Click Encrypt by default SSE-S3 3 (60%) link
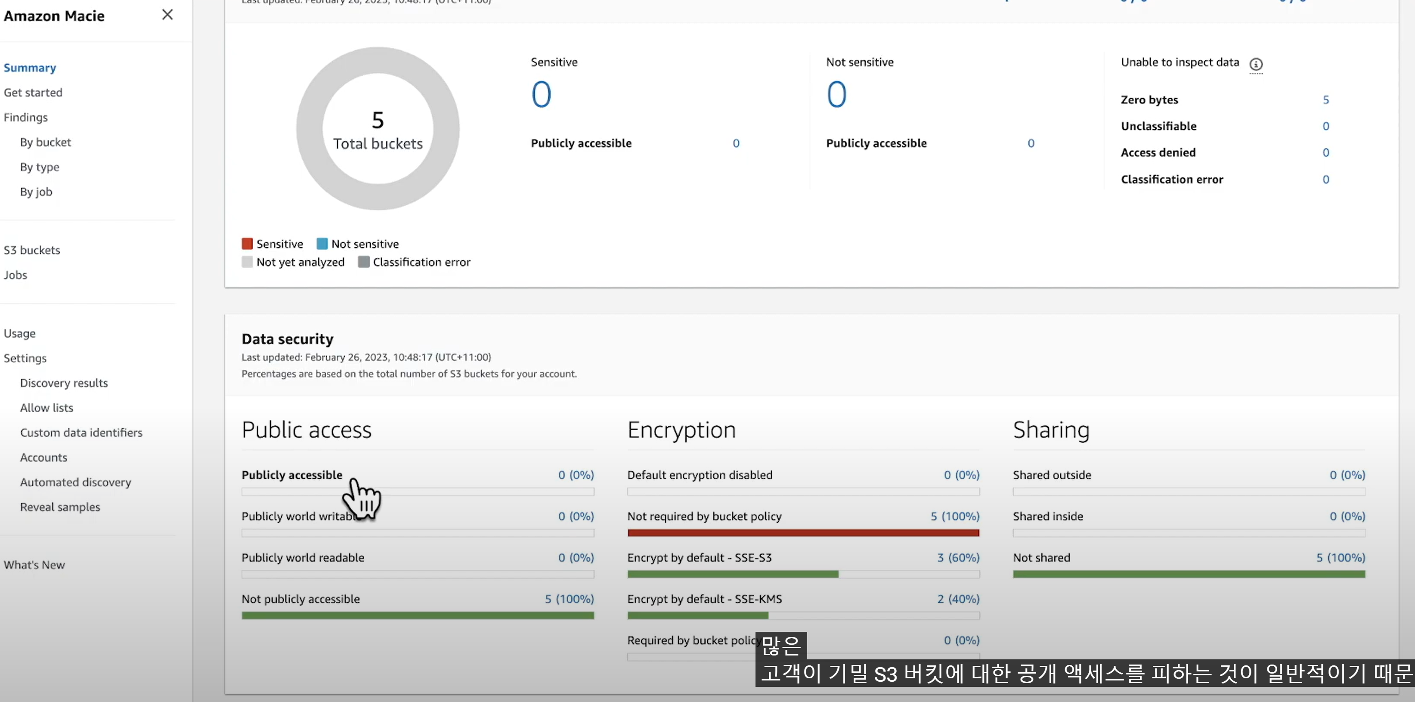The image size is (1415, 702). click(958, 557)
